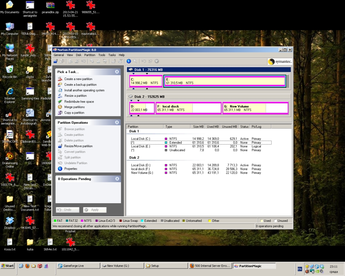Click the Merge partitions task icon
345x276 pixels.
click(60, 107)
